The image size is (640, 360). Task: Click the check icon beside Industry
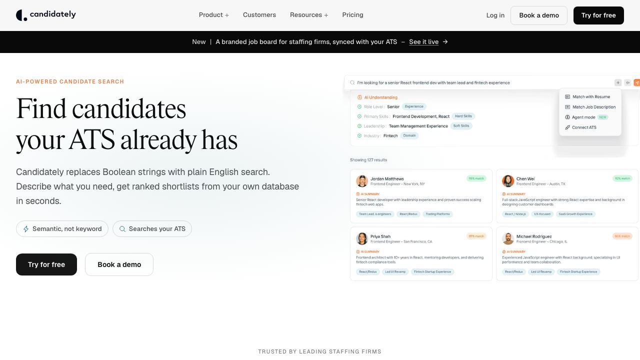(x=359, y=135)
